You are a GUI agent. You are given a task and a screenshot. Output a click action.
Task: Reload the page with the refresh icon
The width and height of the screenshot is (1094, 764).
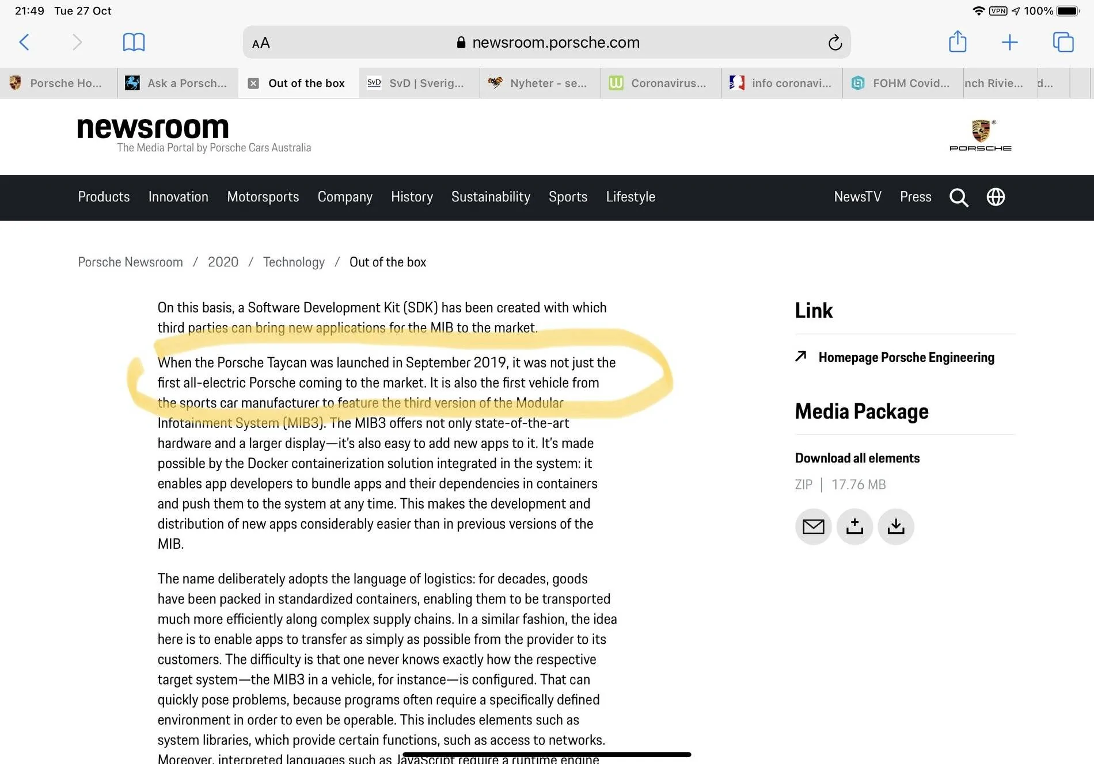point(835,43)
